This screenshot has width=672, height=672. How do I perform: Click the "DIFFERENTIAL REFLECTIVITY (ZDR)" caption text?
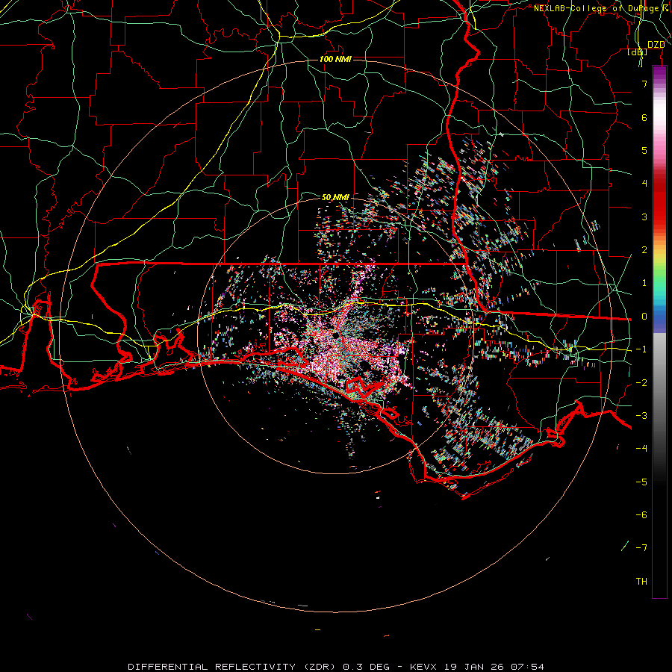click(x=233, y=667)
